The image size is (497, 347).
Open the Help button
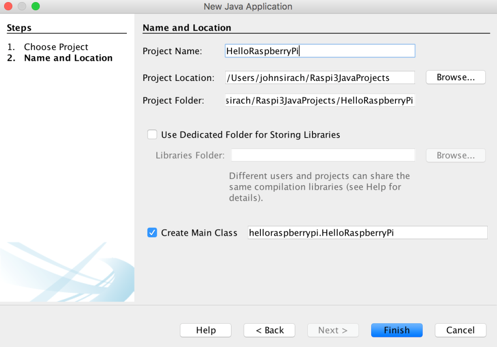pos(206,330)
